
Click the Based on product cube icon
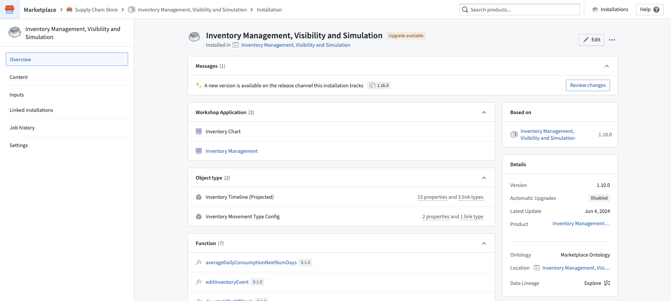514,134
